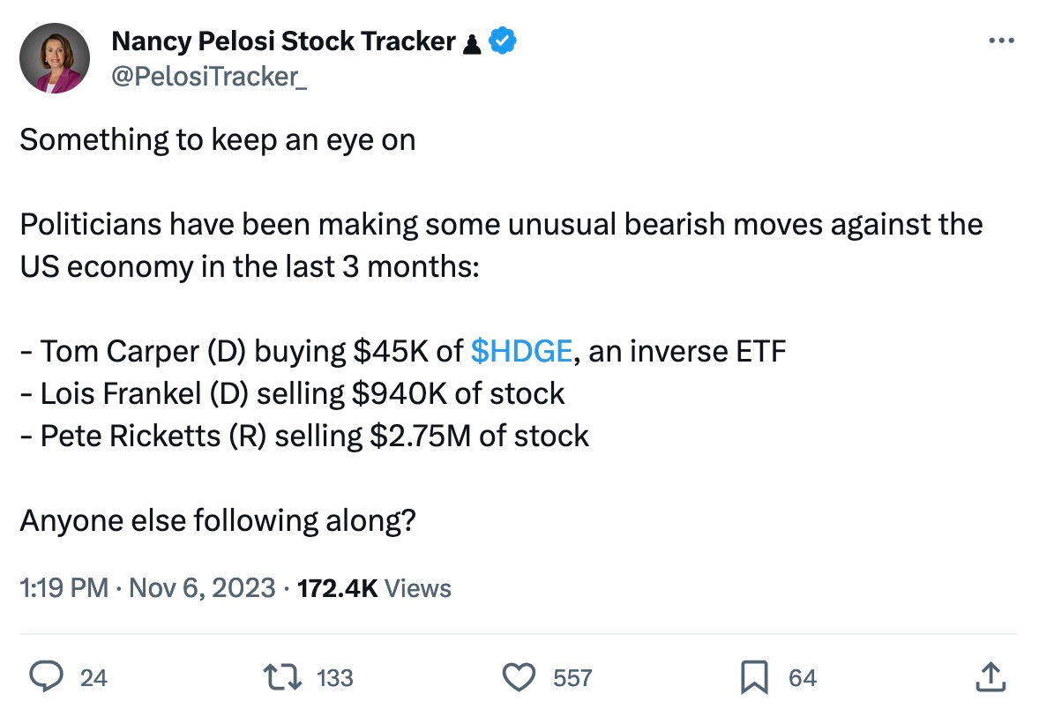This screenshot has height=709, width=1039.
Task: Click the 24 replies count
Action: pos(93,678)
